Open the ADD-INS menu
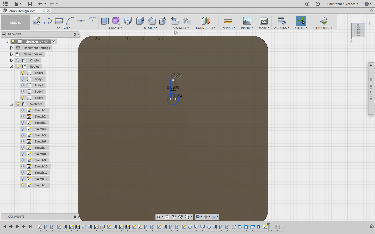The height and width of the screenshot is (234, 375). click(282, 28)
